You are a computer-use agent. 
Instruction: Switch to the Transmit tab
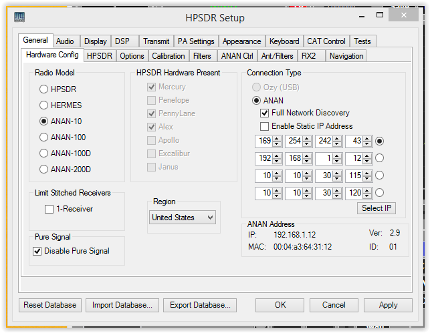click(x=156, y=41)
